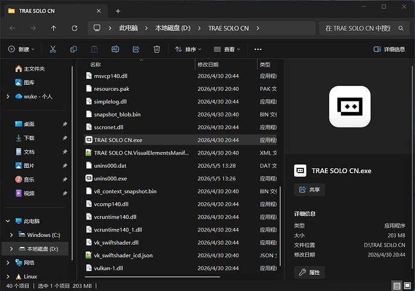Click the pin icon next to 音乐

point(64,179)
